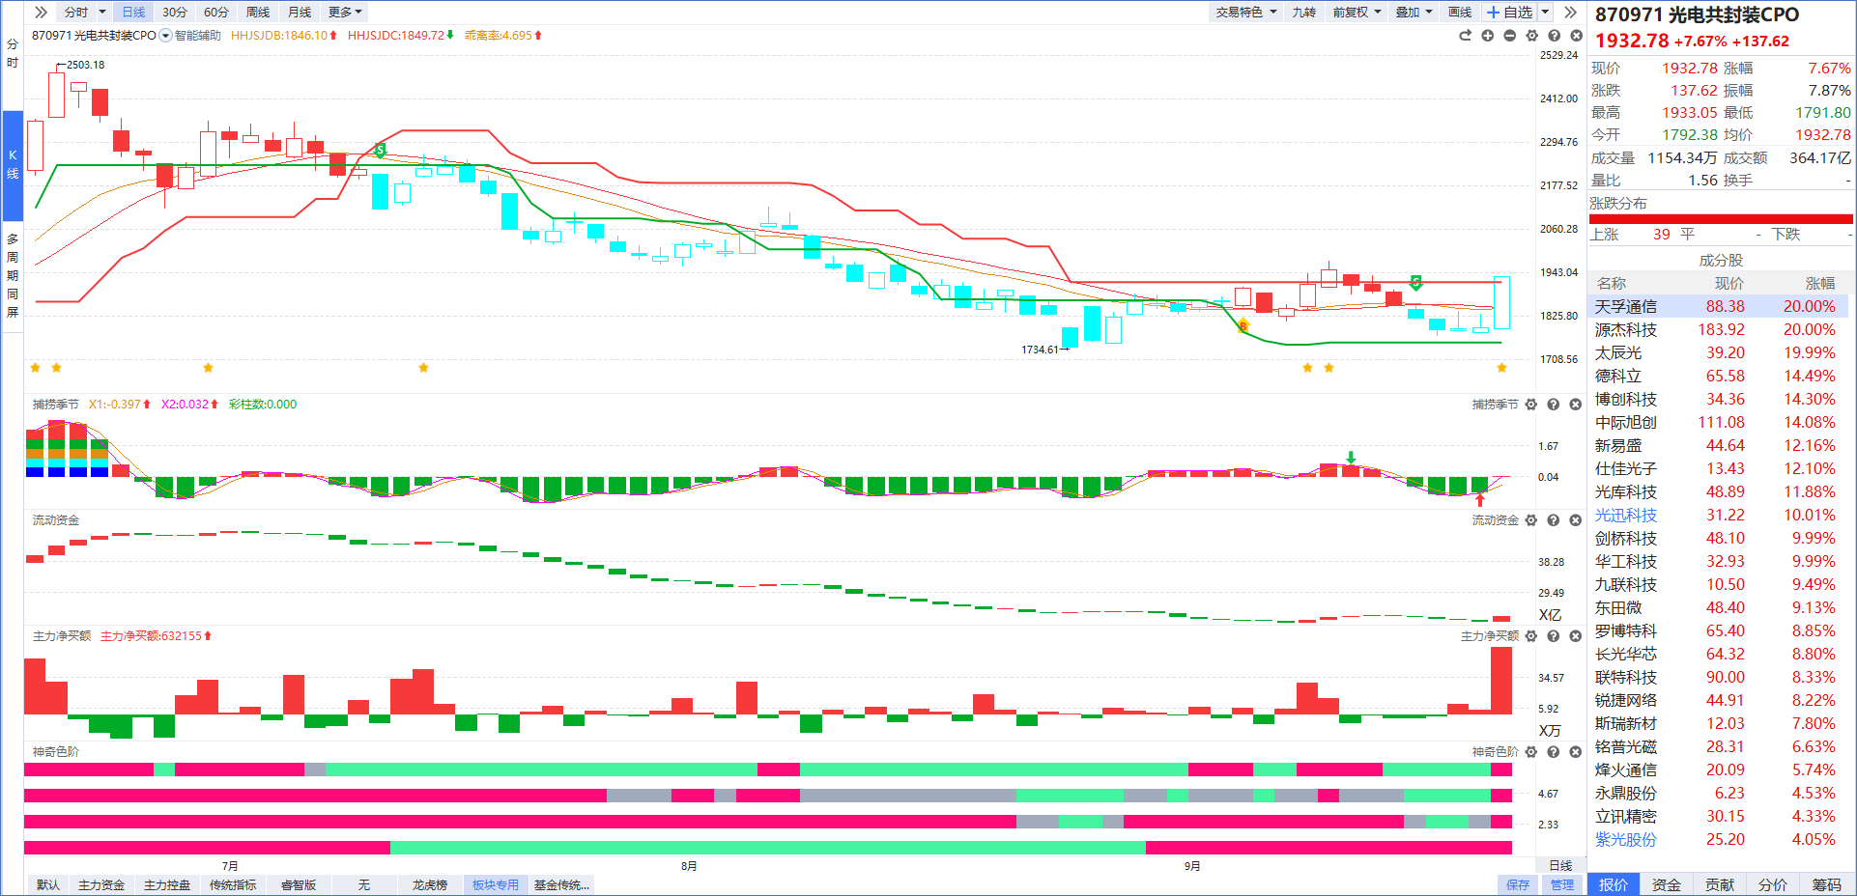The image size is (1857, 896).
Task: Select the 中际旭创 row in constituents list
Action: tap(1719, 422)
